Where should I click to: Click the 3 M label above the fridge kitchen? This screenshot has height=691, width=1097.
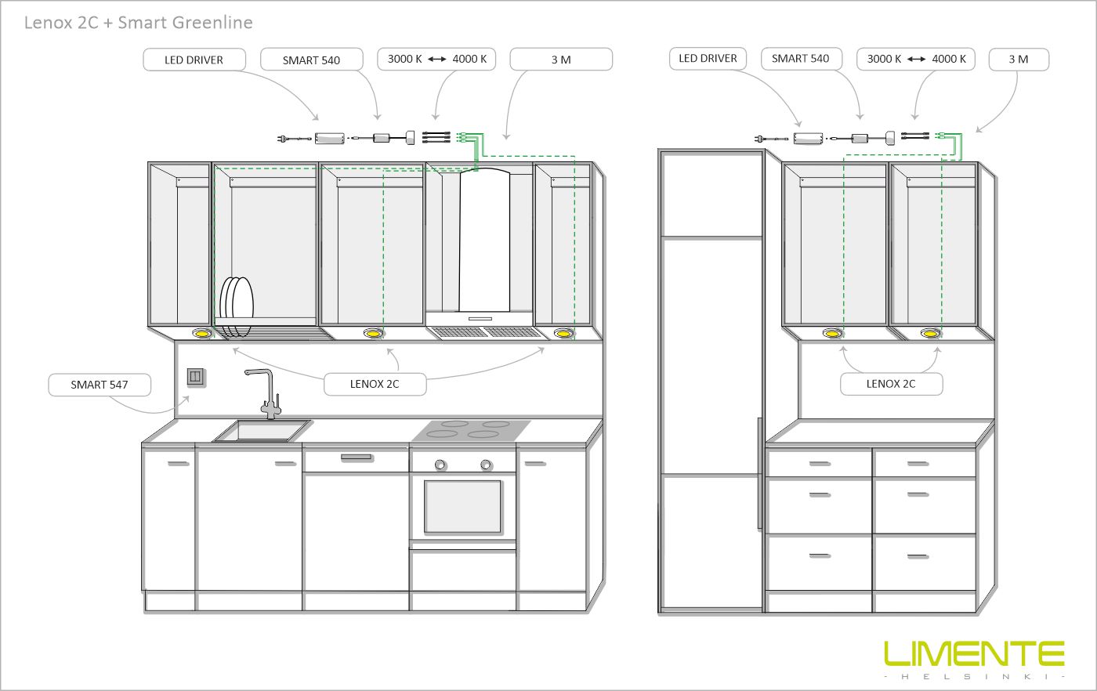point(1019,59)
